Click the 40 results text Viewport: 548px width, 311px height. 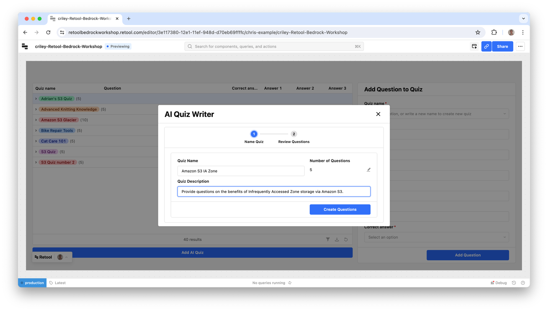point(192,239)
